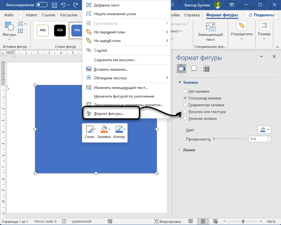Select the Нет заливки radio button
Screen dimensions: 281x225
185,91
